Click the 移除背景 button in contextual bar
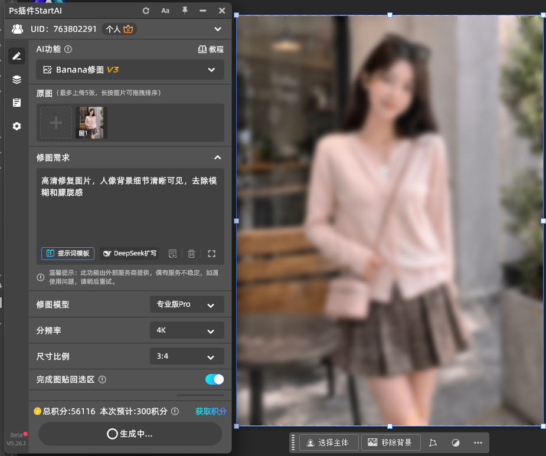The image size is (546, 456). point(391,443)
